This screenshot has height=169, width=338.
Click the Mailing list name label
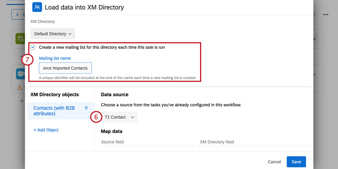coord(55,58)
